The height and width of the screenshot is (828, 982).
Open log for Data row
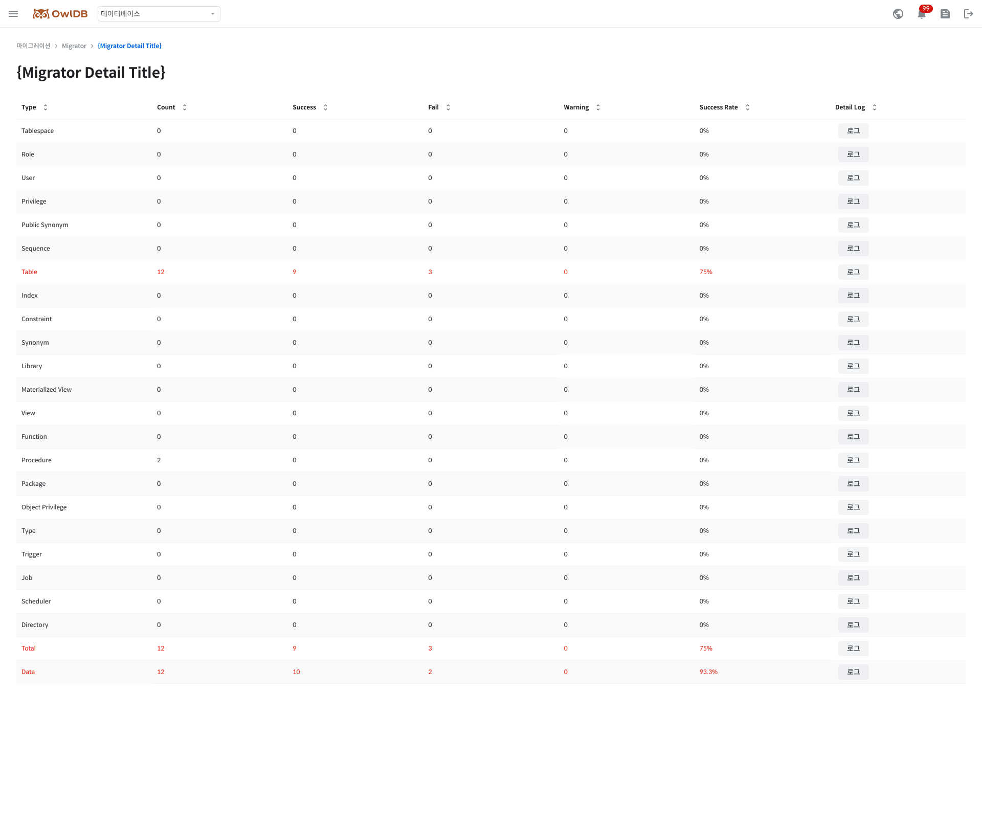point(853,672)
